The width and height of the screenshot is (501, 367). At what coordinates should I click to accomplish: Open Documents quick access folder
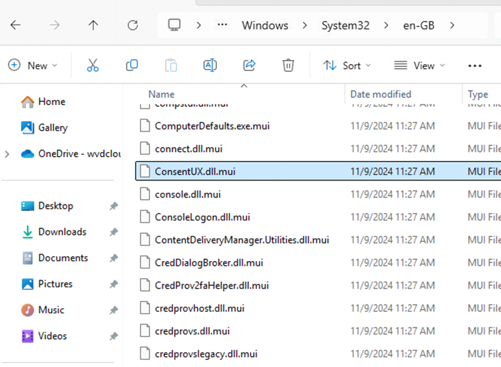(x=54, y=258)
